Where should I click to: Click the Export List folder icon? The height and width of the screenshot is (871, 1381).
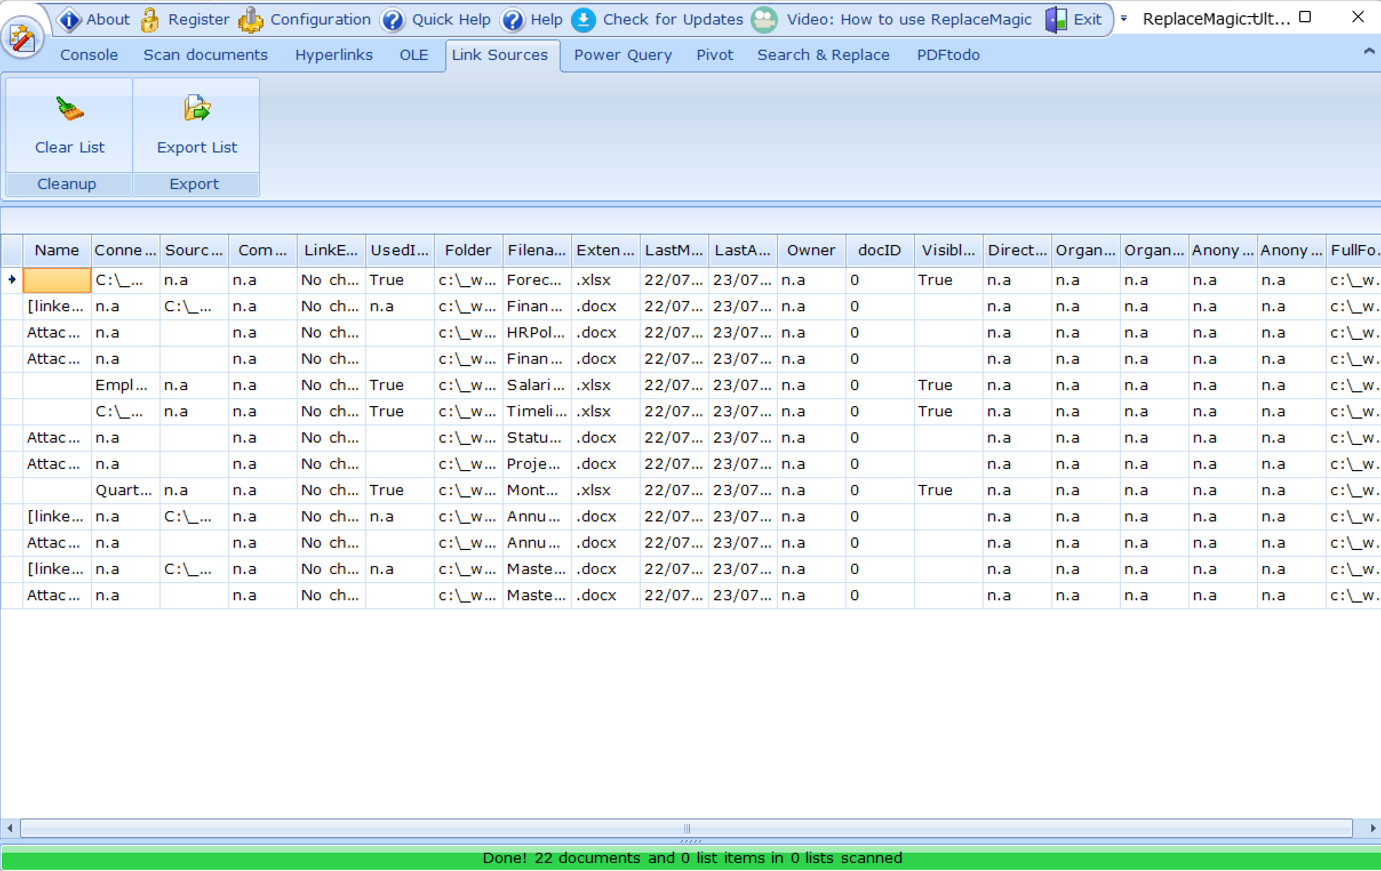click(x=197, y=108)
